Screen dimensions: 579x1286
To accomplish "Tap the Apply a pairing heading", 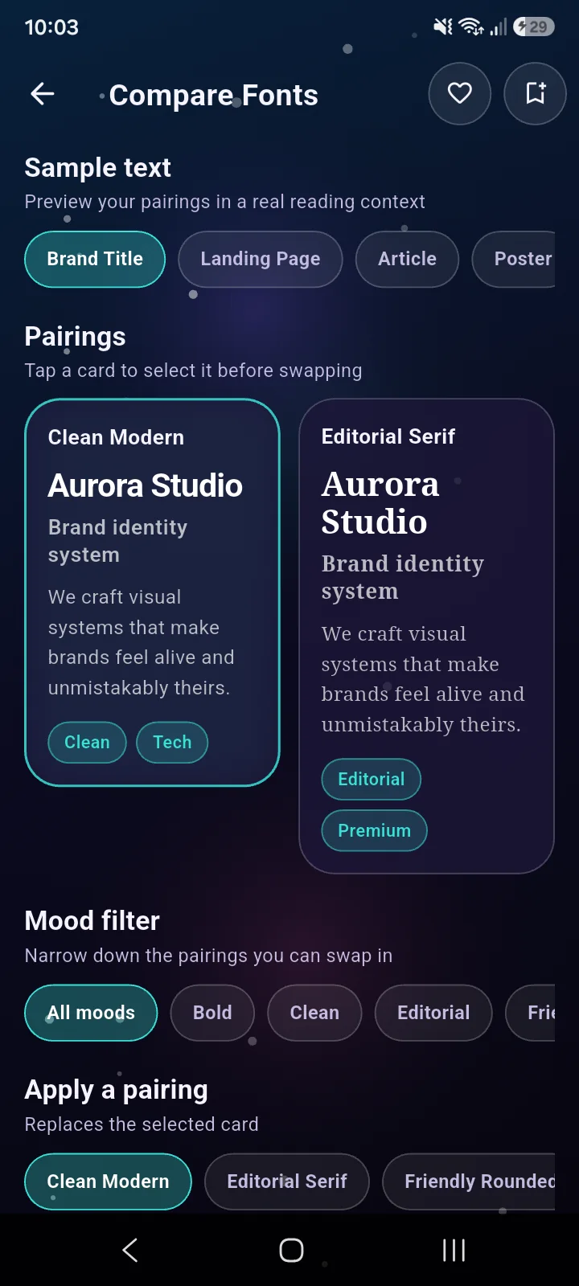I will (x=117, y=1090).
